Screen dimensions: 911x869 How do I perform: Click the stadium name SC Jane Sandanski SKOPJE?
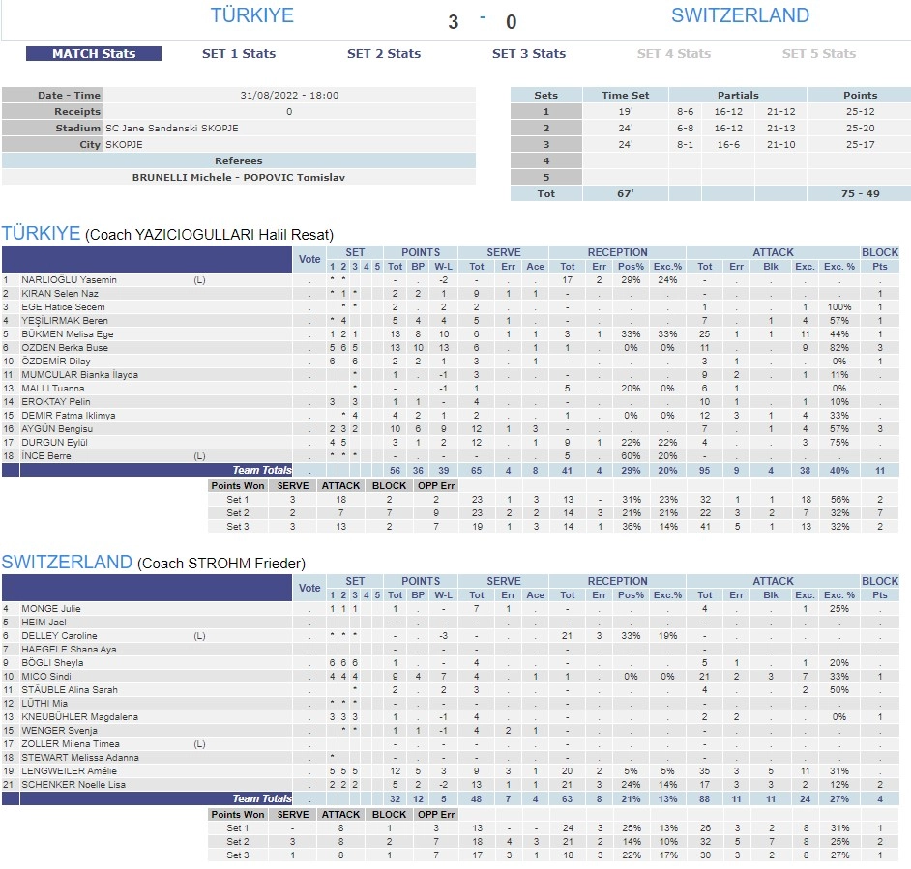point(172,128)
